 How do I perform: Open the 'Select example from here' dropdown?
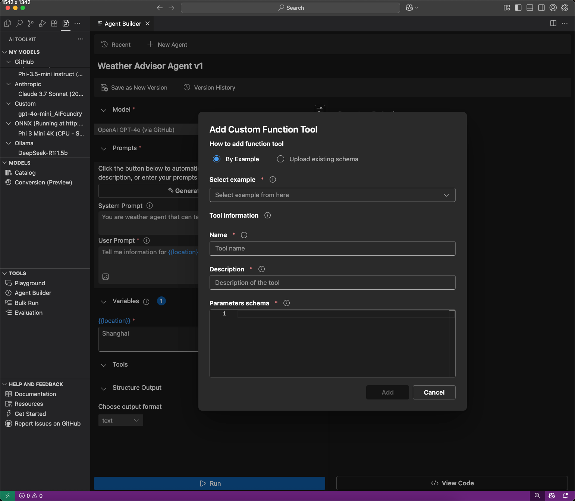[332, 195]
